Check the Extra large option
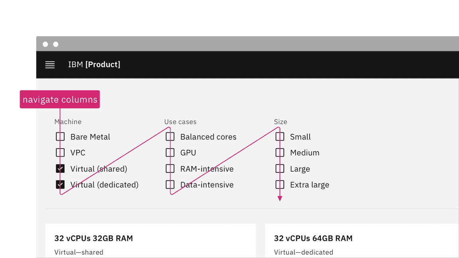459x258 pixels. coord(279,184)
